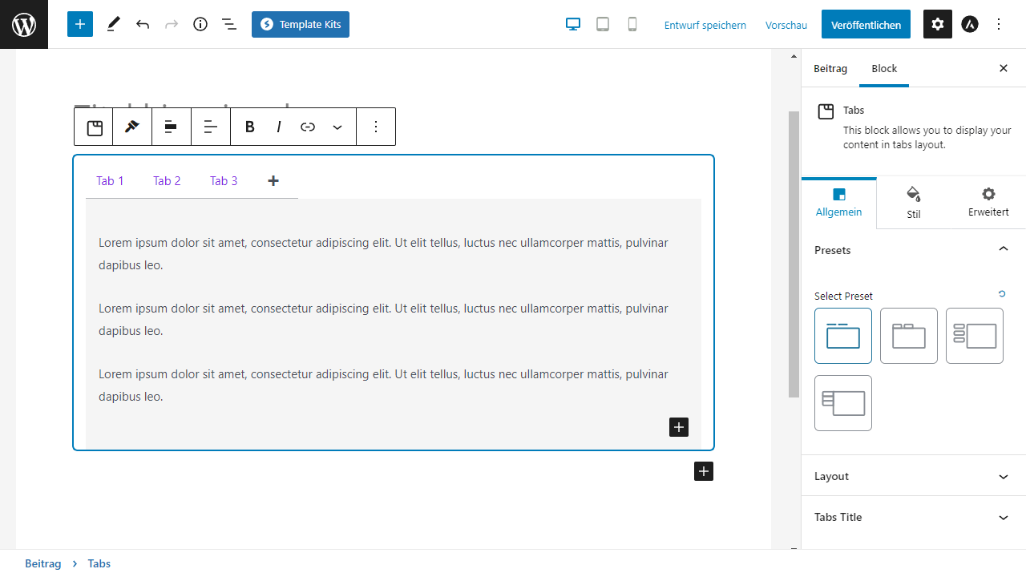1026x577 pixels.
Task: Toggle italic text formatting
Action: click(279, 127)
